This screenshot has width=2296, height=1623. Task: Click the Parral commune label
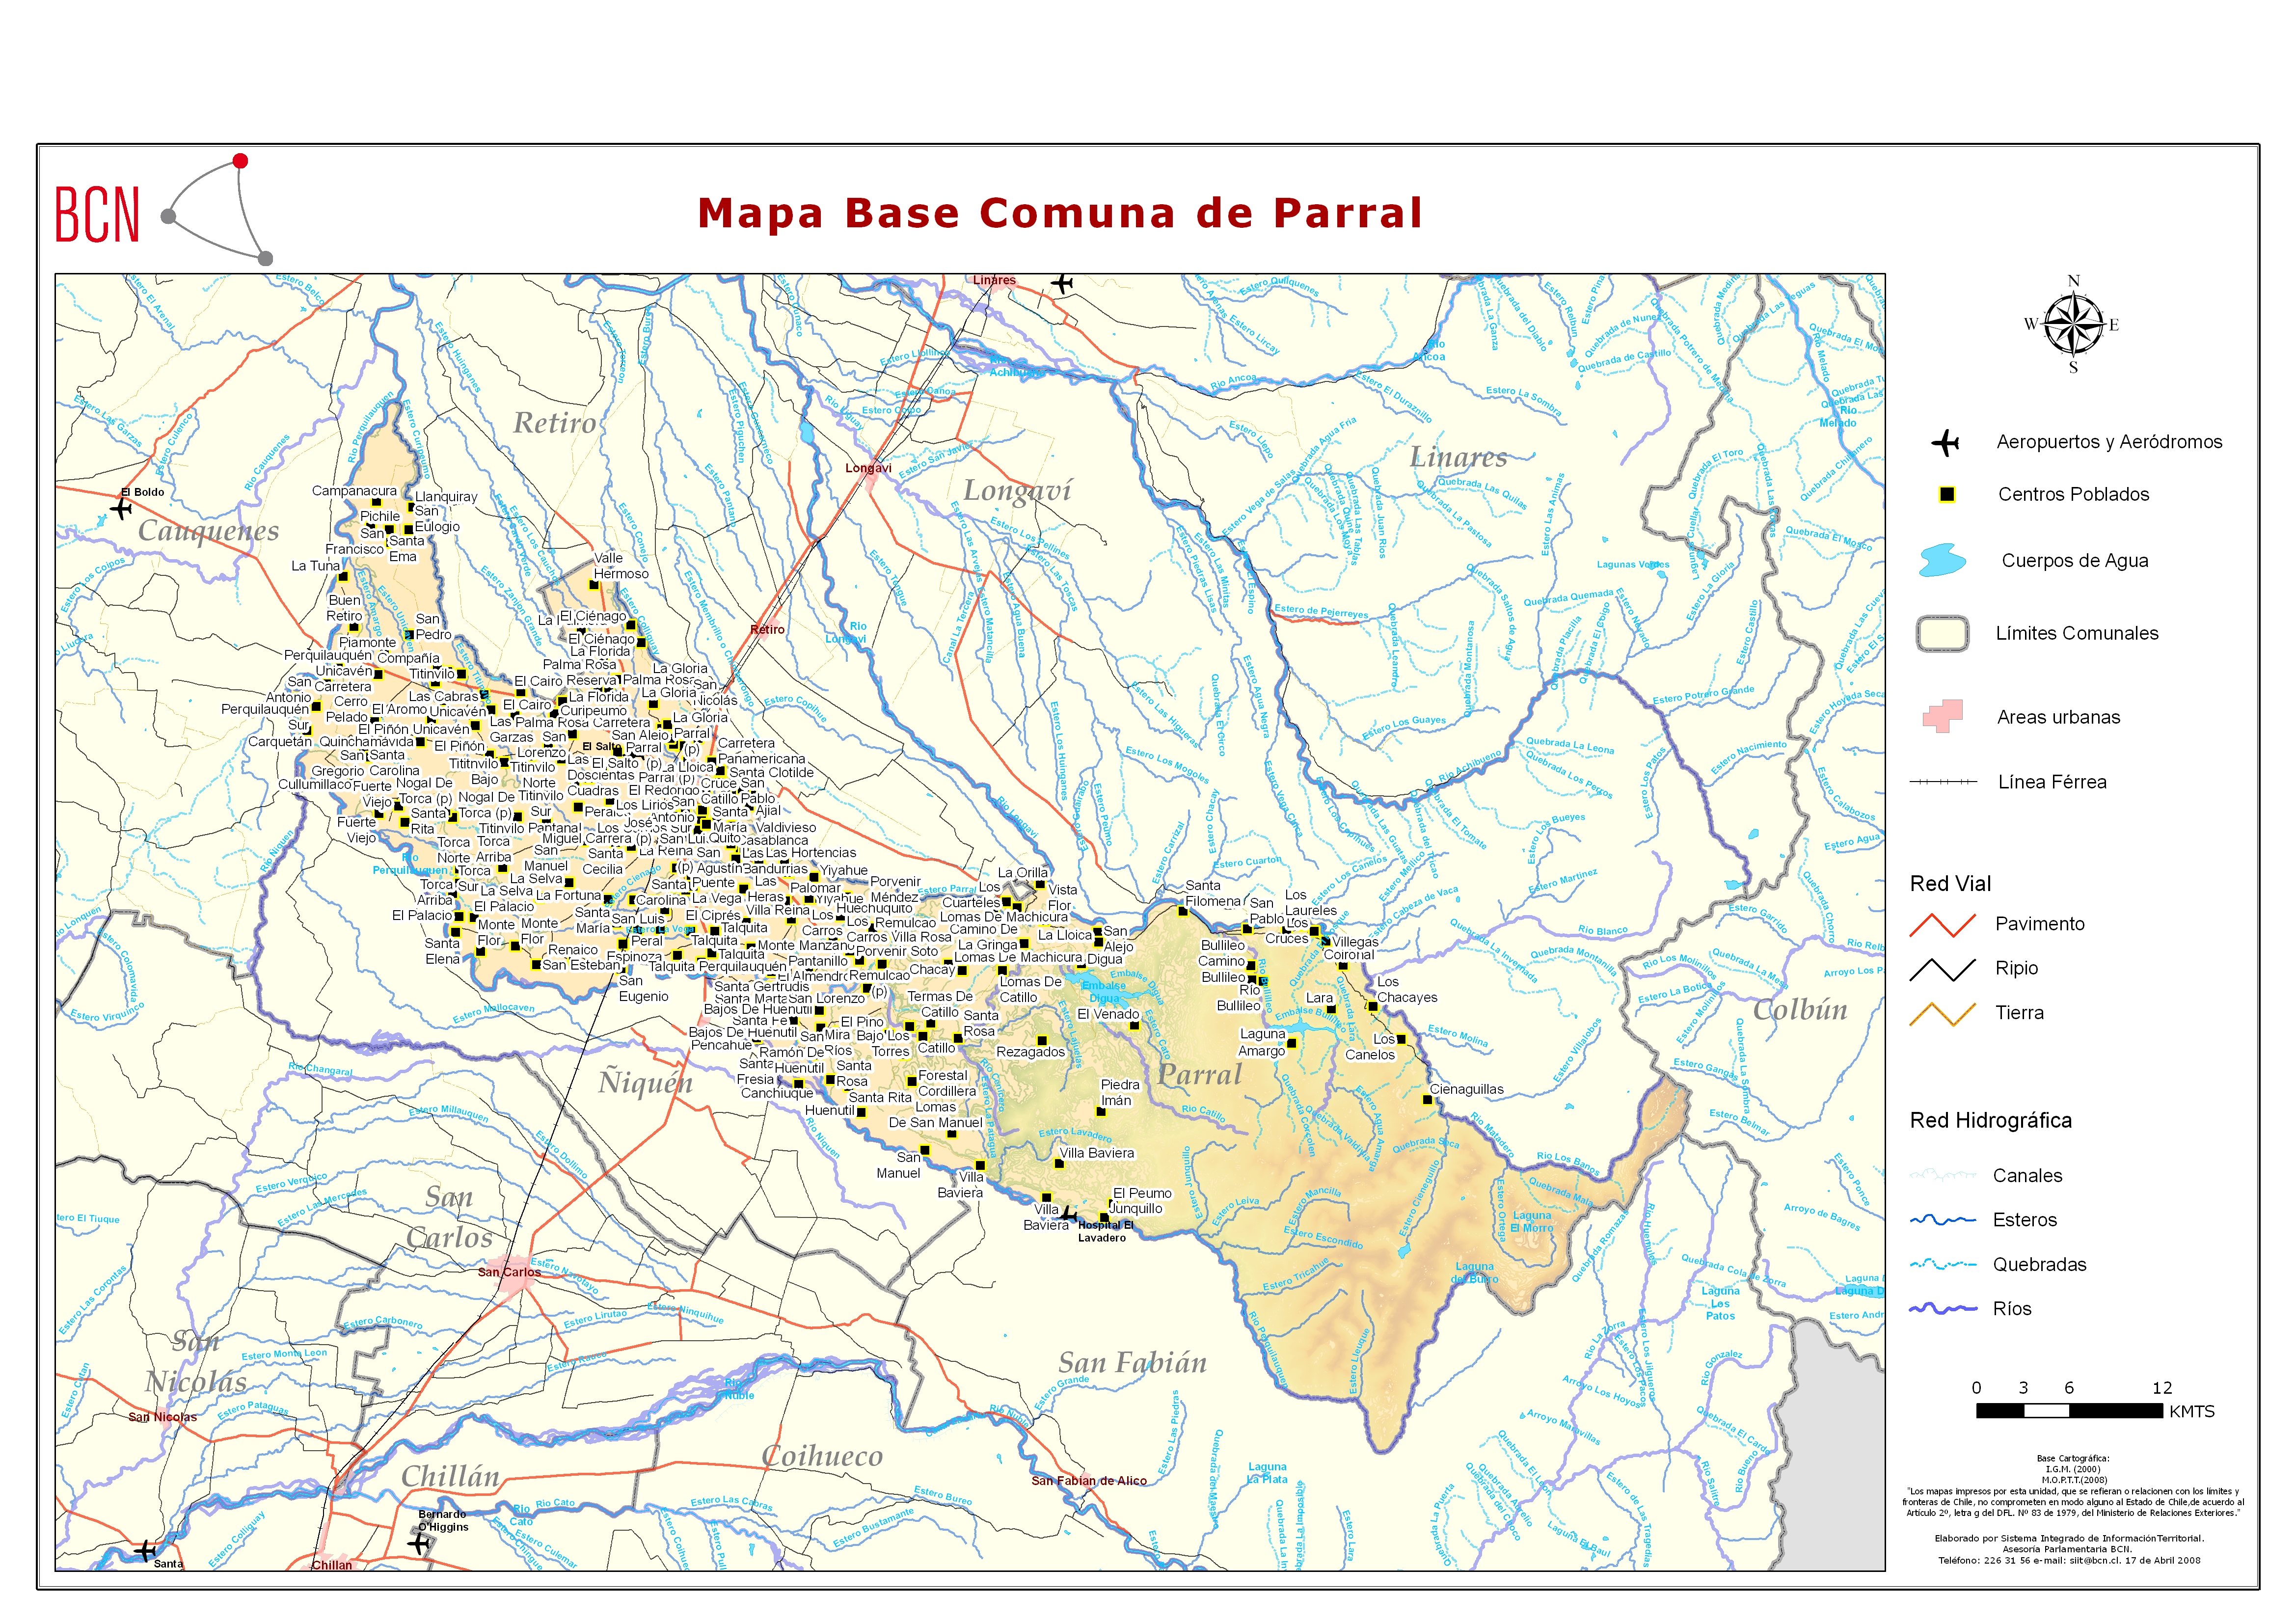coord(1199,1075)
